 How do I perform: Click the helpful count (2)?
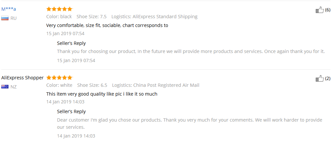[328, 79]
